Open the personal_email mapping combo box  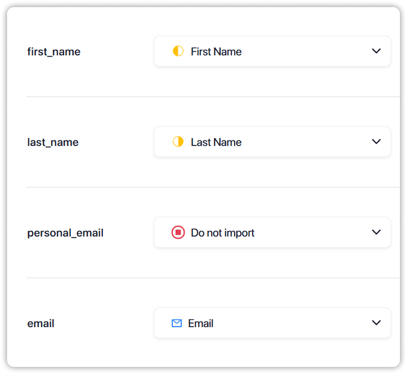pos(272,232)
